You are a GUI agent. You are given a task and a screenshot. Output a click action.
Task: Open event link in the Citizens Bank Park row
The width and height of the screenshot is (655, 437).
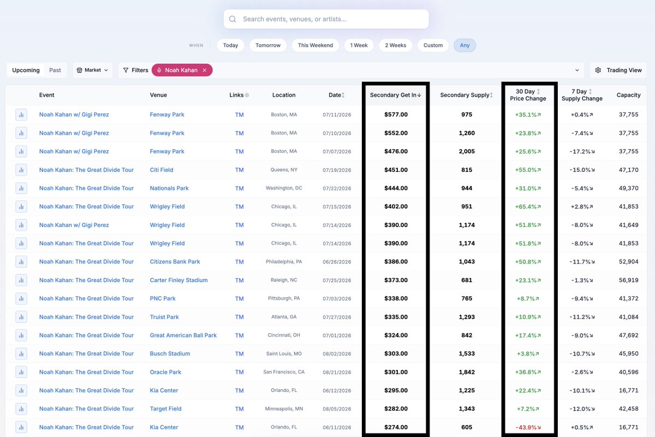(x=86, y=262)
